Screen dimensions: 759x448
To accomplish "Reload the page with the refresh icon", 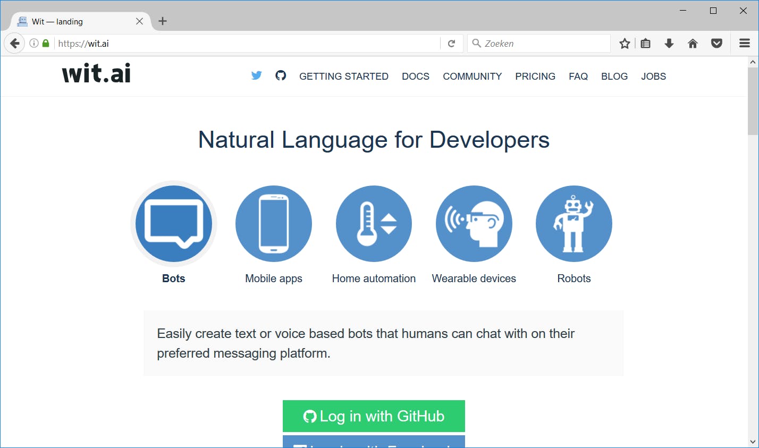I will 451,44.
